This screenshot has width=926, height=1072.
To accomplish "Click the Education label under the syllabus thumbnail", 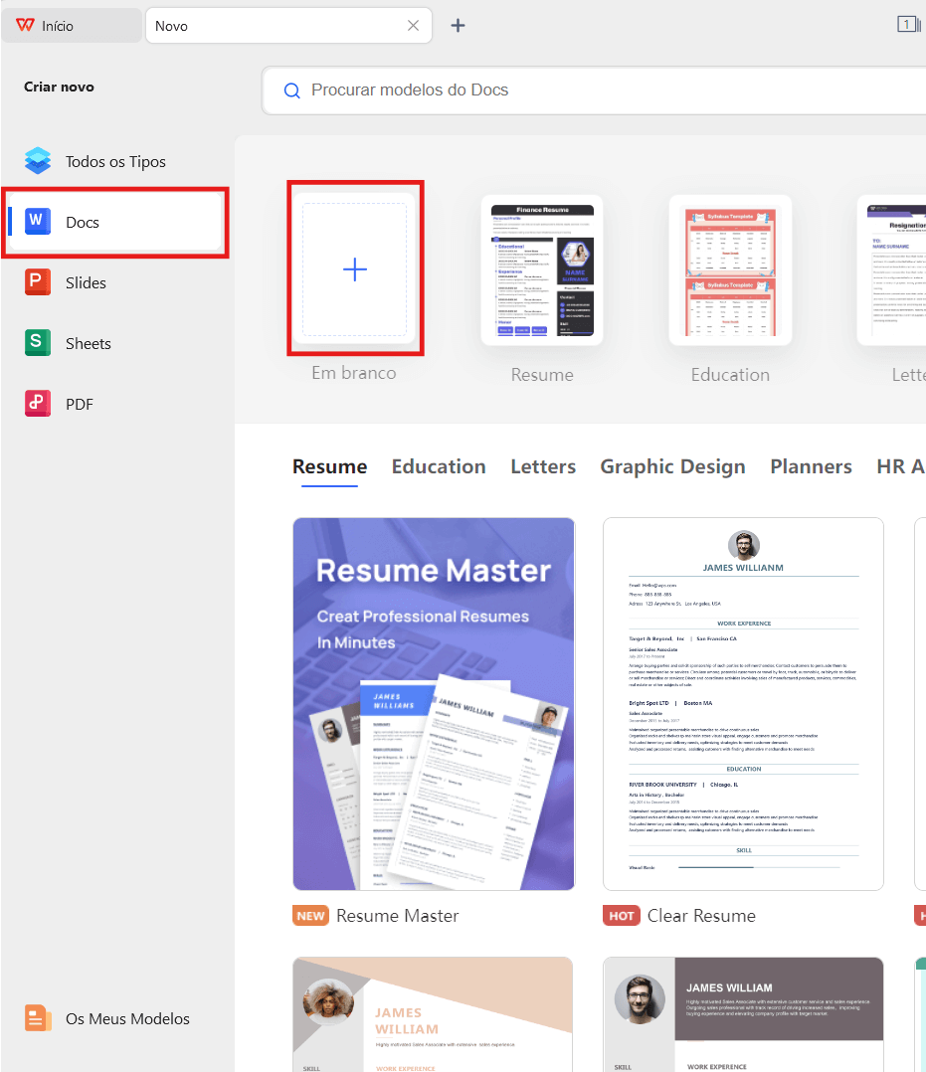I will [730, 375].
